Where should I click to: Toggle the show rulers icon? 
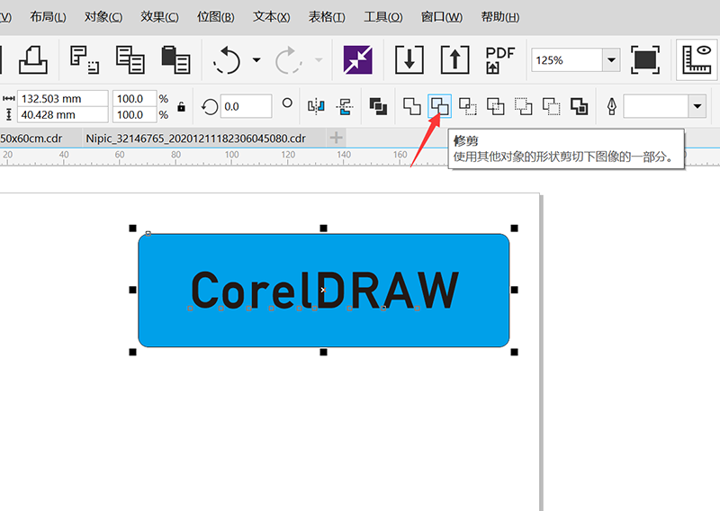697,59
